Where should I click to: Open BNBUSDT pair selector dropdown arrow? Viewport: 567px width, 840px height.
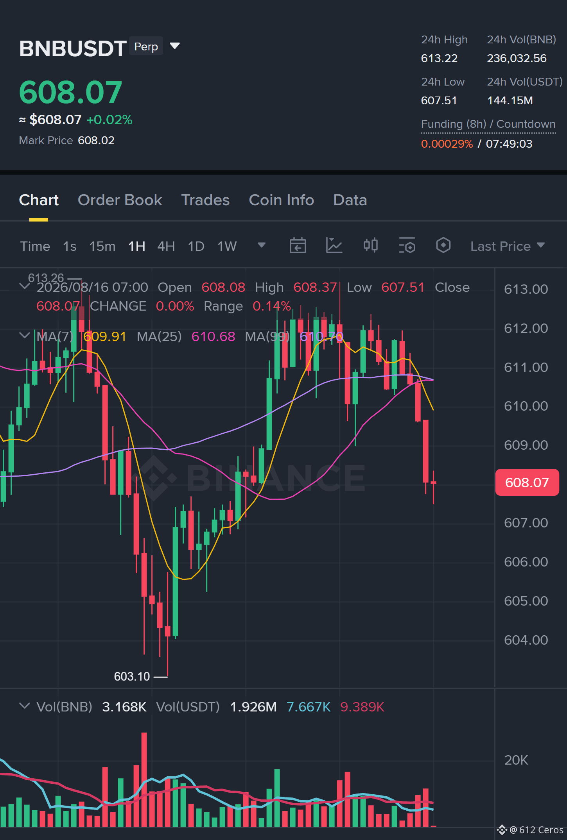(x=175, y=46)
